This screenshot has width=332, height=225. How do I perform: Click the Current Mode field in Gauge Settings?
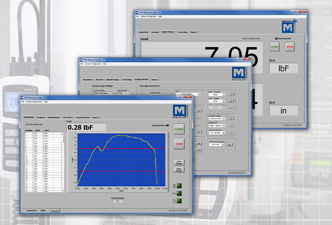[103, 93]
